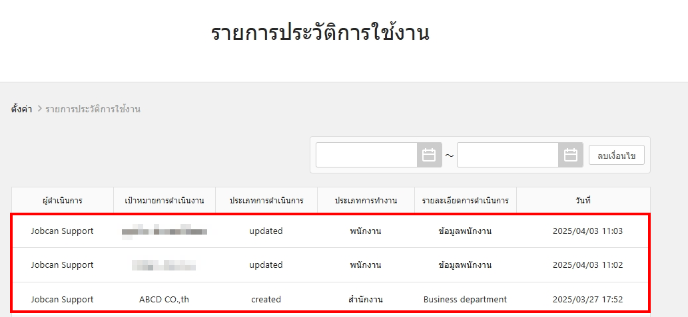Select the created operation type cell

point(266,300)
